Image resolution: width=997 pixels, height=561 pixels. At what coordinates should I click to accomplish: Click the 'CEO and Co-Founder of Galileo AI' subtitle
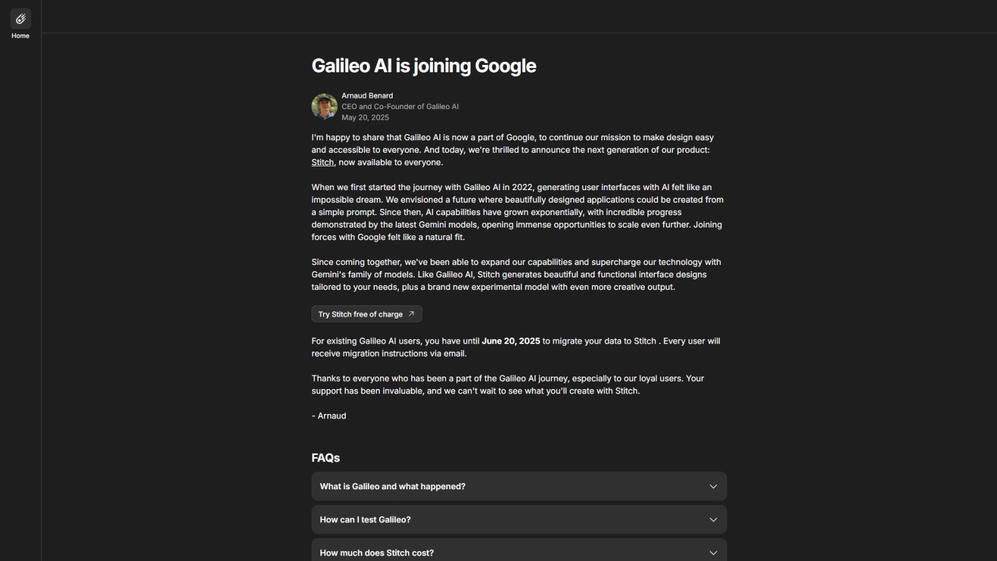(x=400, y=107)
